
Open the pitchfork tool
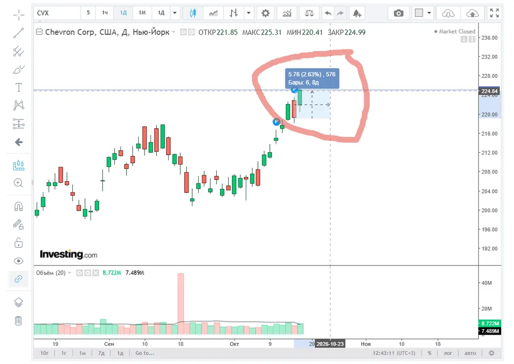[x=19, y=51]
